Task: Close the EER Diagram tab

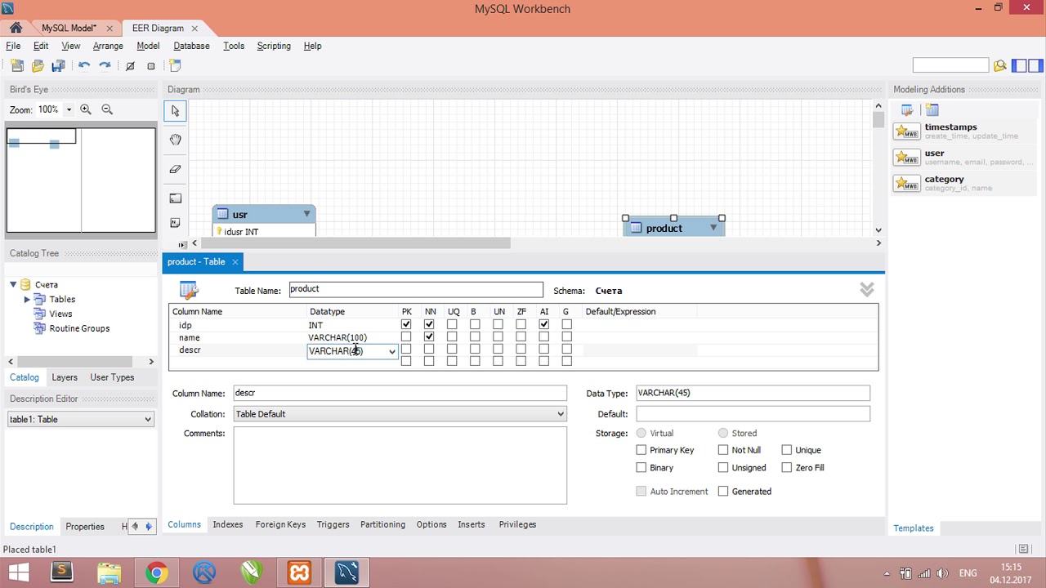Action: pos(194,29)
